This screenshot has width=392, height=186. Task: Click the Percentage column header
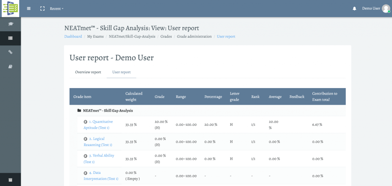click(213, 96)
